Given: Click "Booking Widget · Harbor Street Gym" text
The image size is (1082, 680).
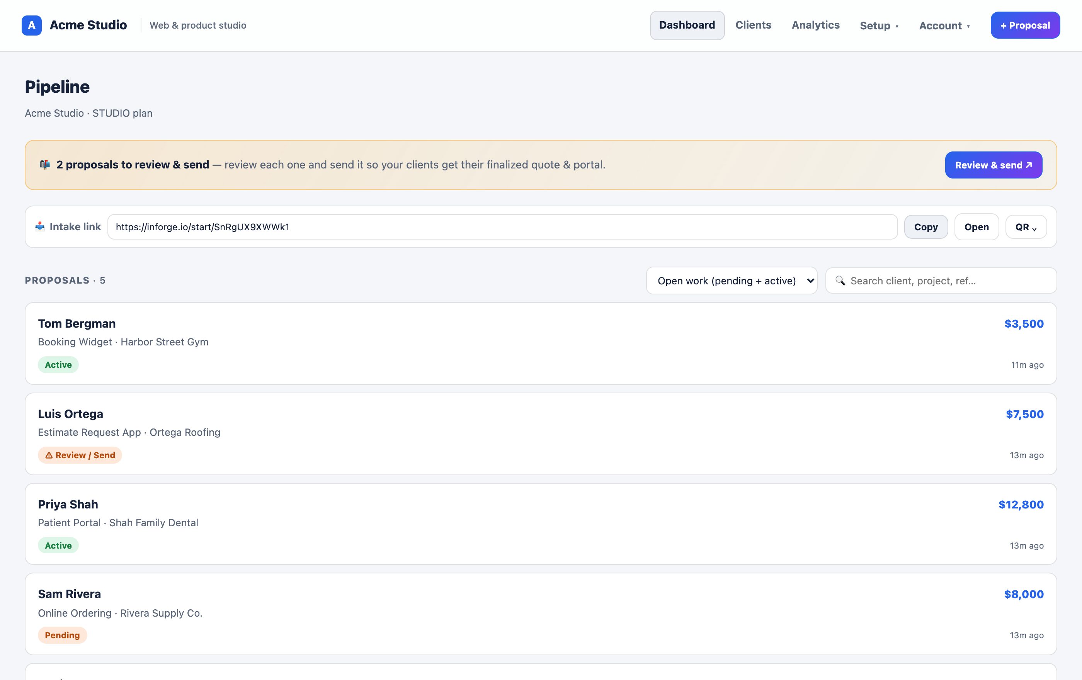Looking at the screenshot, I should click(123, 342).
